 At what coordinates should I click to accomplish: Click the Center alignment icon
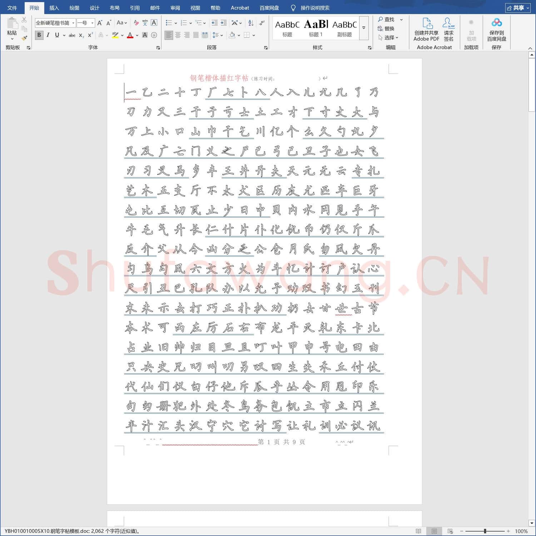point(178,35)
